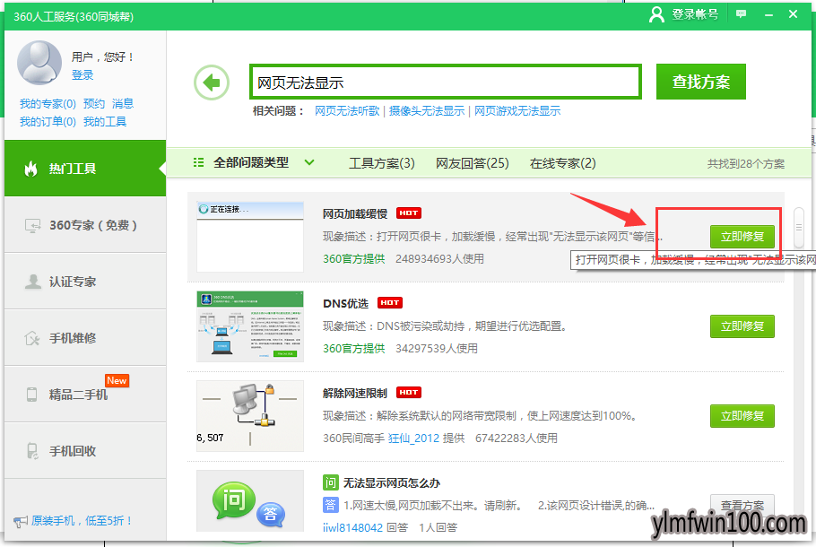Click HOT badge next to 网页加载缓慢
The height and width of the screenshot is (547, 816).
[409, 213]
